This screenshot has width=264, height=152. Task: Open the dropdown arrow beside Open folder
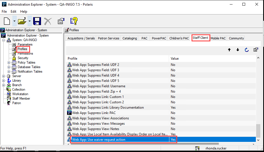(x=30, y=21)
